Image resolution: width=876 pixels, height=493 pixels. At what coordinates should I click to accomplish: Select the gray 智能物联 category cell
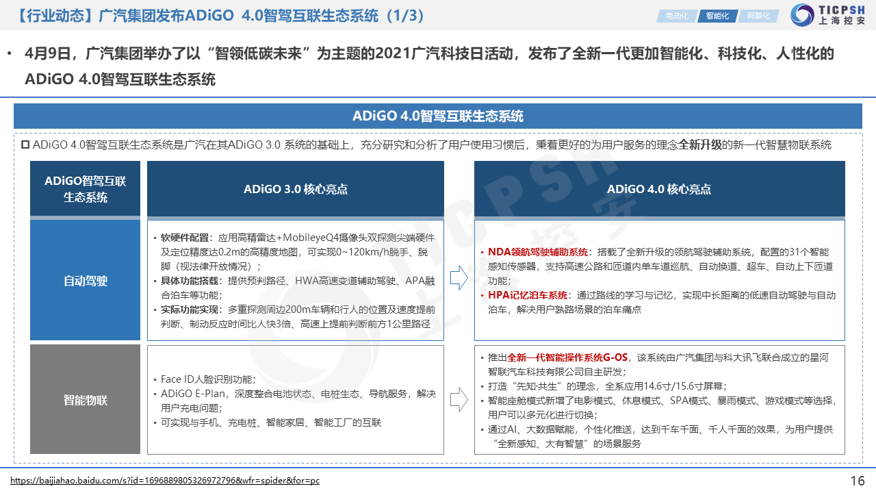click(x=85, y=400)
